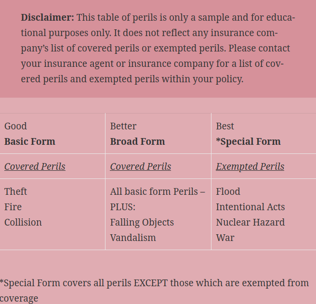This screenshot has height=304, width=316.
Task: Select the bold "*Special Form" table heading
Action: (x=248, y=141)
